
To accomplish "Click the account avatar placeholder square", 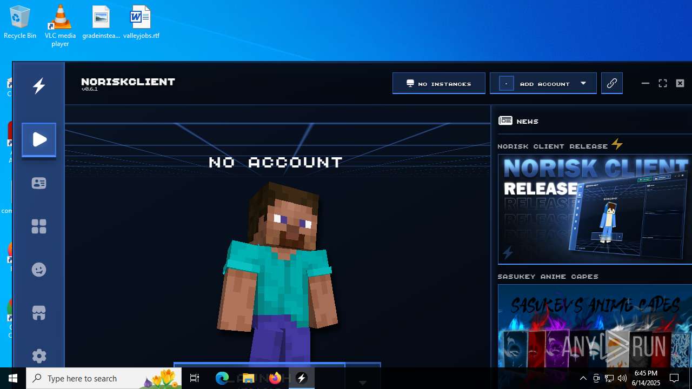I will click(507, 84).
